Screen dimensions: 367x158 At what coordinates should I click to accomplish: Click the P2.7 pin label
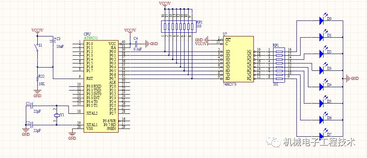[113, 113]
